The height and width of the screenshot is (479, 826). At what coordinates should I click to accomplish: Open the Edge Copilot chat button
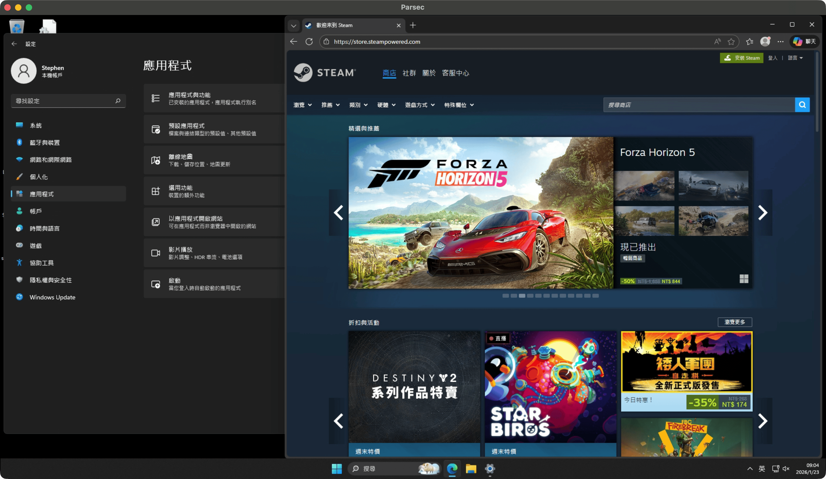pos(804,41)
